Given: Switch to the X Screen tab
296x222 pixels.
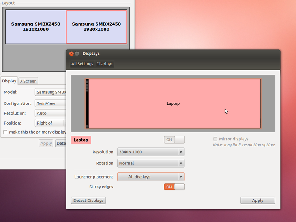Looking at the screenshot, I should pos(28,81).
